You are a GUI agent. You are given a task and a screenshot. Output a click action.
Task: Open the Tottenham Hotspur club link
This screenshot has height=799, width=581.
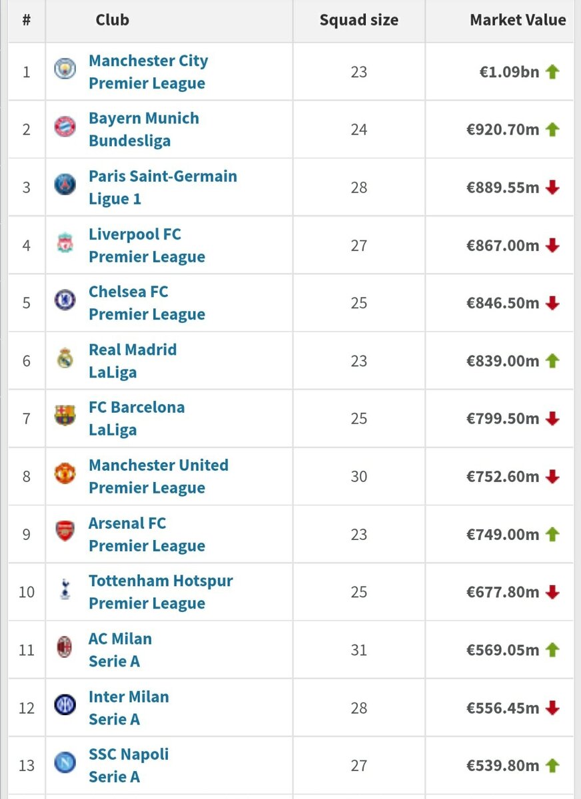(161, 581)
